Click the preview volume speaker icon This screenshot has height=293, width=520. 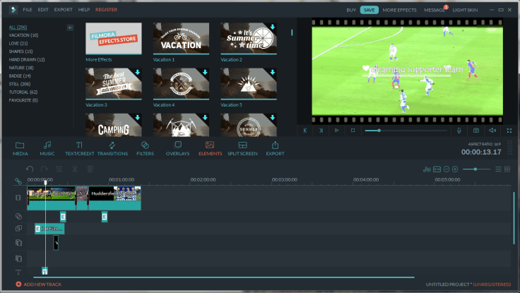pyautogui.click(x=492, y=131)
